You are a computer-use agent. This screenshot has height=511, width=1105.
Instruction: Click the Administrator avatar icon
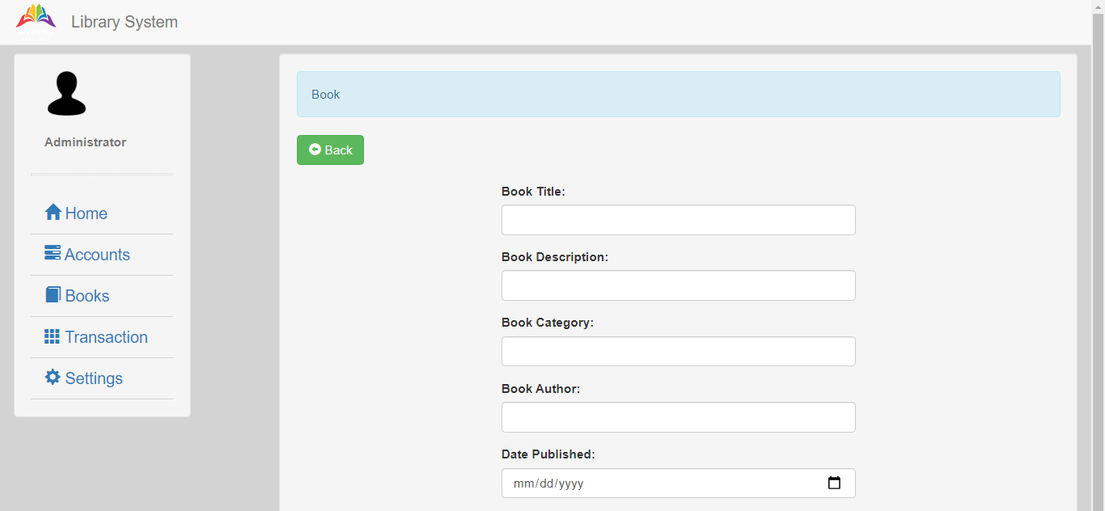click(x=66, y=93)
